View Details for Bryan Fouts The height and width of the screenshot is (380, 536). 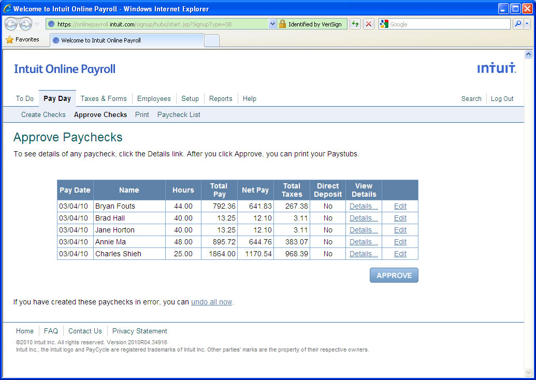point(364,206)
